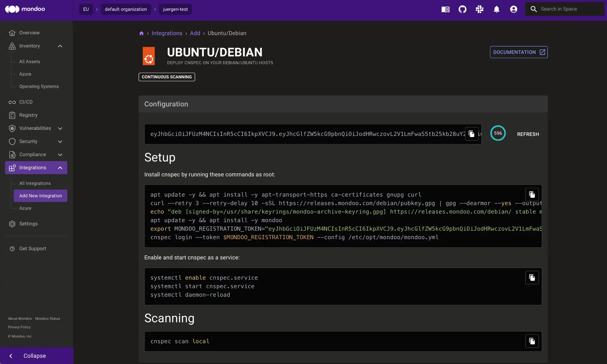607x364 pixels.
Task: Click the Compliance sidebar document icon
Action: (x=12, y=155)
